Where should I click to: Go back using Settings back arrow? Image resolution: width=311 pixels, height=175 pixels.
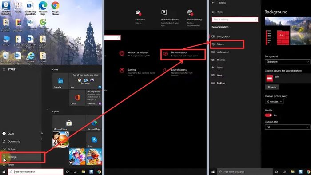[x=213, y=3]
